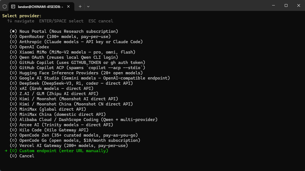The image size is (305, 171).
Task: Minimize the terminal window
Action: coord(273,5)
